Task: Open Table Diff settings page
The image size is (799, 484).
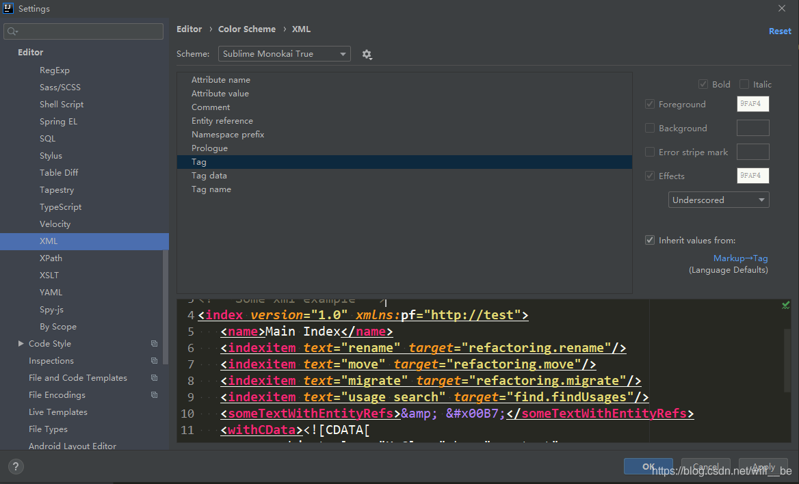Action: [59, 173]
